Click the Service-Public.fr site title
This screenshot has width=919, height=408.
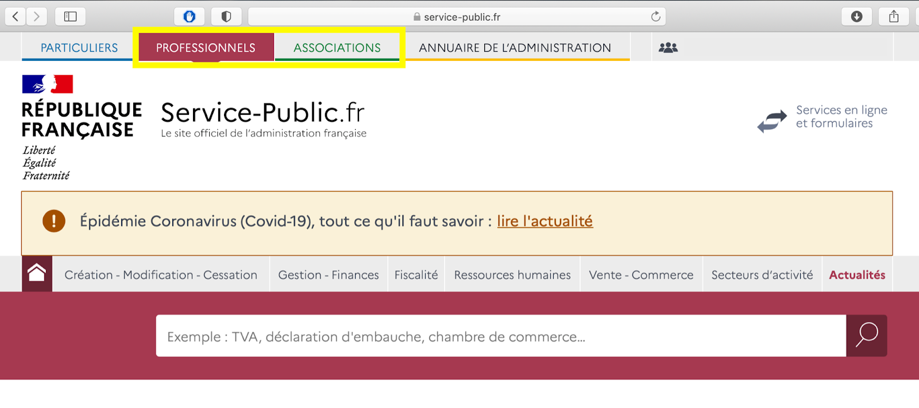pyautogui.click(x=262, y=112)
